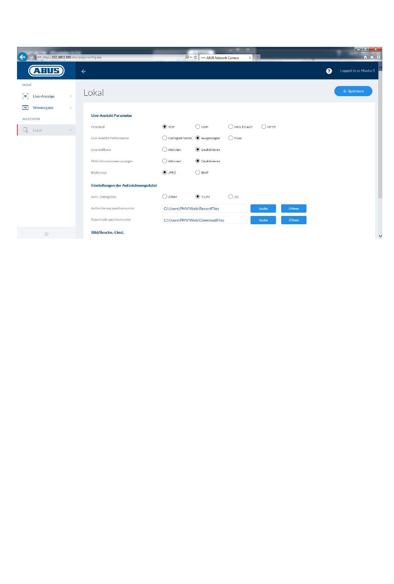The width and height of the screenshot is (394, 584).
Task: Click the 'Protokoll' label
Action: [x=98, y=127]
